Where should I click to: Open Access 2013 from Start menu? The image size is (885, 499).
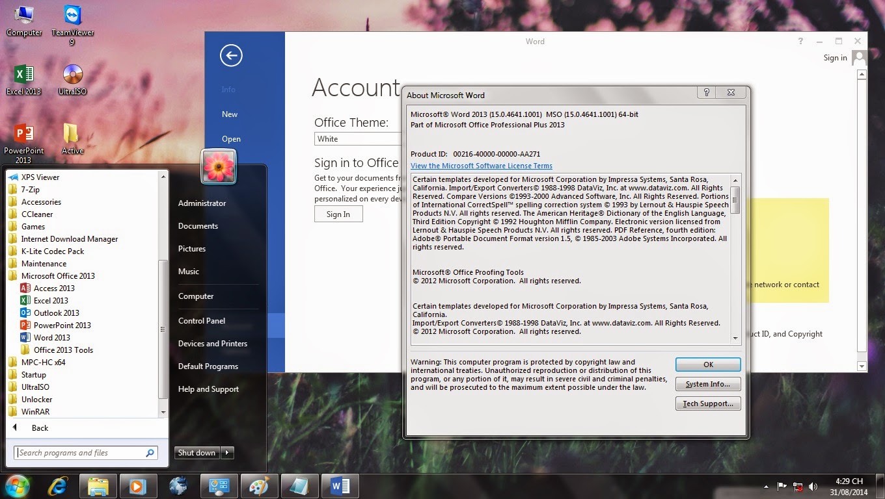pos(53,288)
